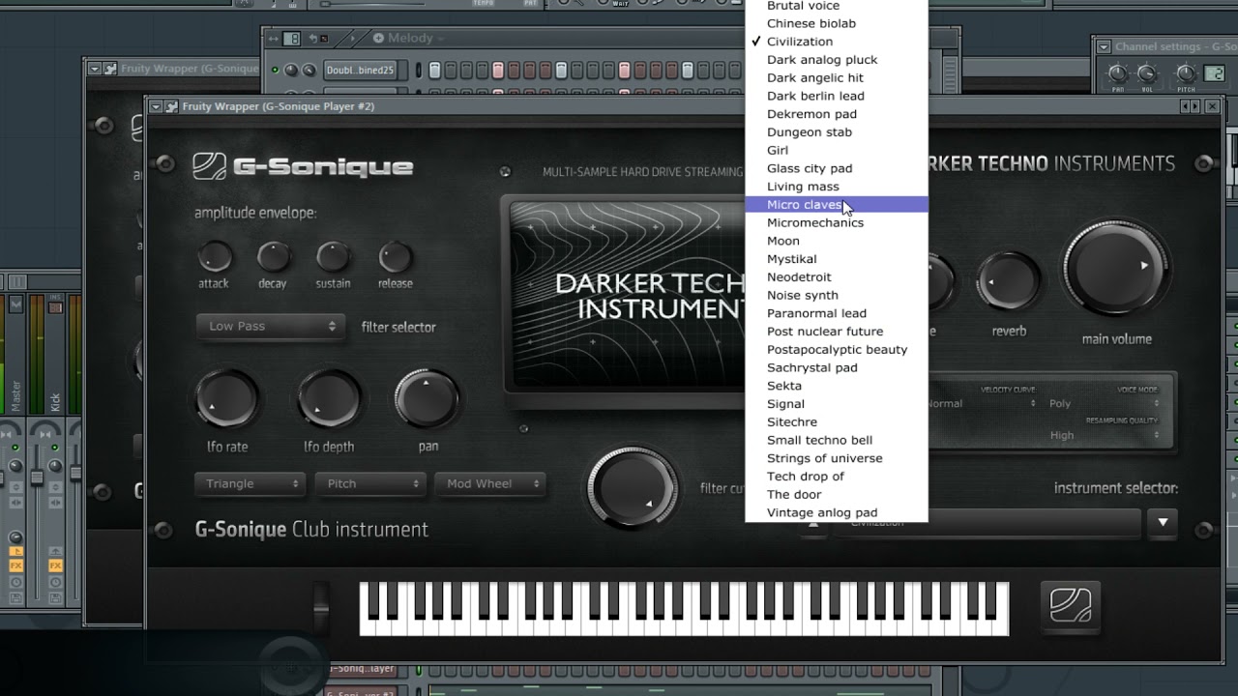The width and height of the screenshot is (1238, 696).
Task: Choose Post nuclear future preset
Action: [837, 332]
